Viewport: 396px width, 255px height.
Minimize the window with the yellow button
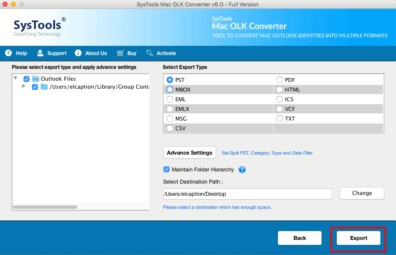[x=13, y=4]
